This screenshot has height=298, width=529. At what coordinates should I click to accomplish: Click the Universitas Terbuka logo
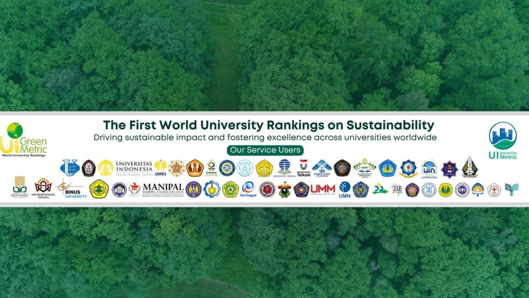click(284, 168)
